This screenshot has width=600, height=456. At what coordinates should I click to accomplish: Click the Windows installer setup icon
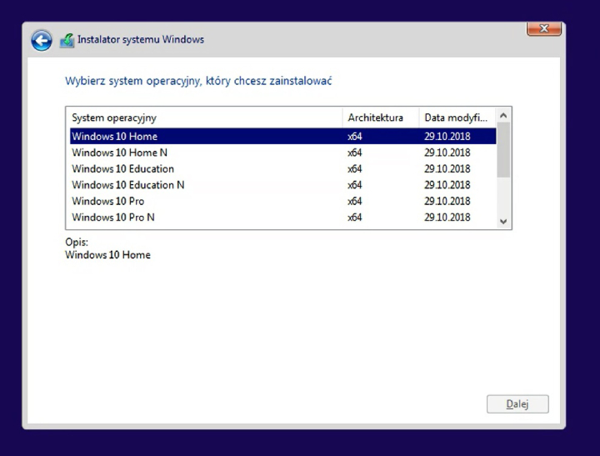point(67,40)
